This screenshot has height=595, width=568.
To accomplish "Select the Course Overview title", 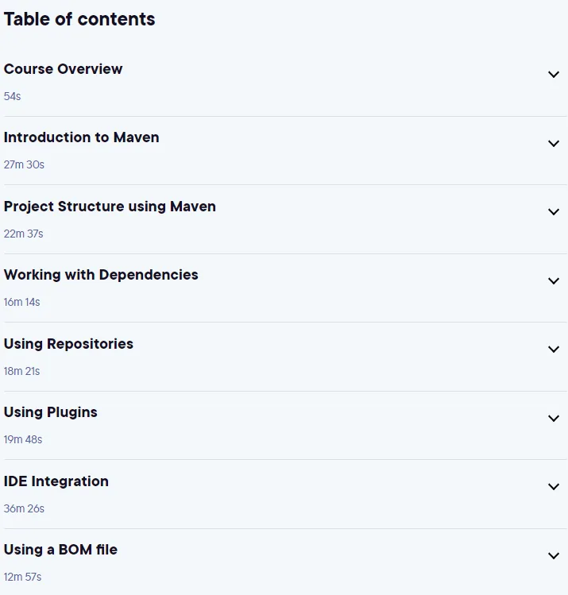I will pos(63,69).
